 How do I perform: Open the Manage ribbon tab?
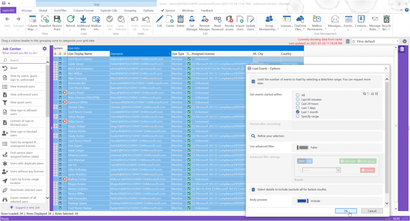click(x=27, y=10)
